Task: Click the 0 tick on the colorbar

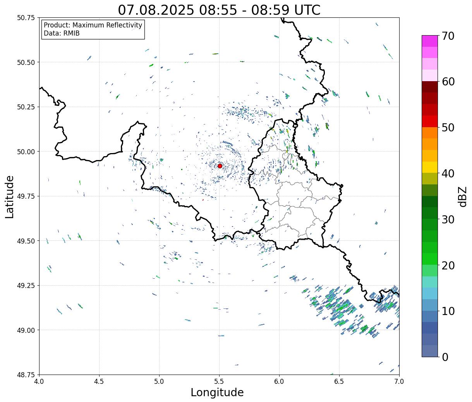Action: pos(445,357)
